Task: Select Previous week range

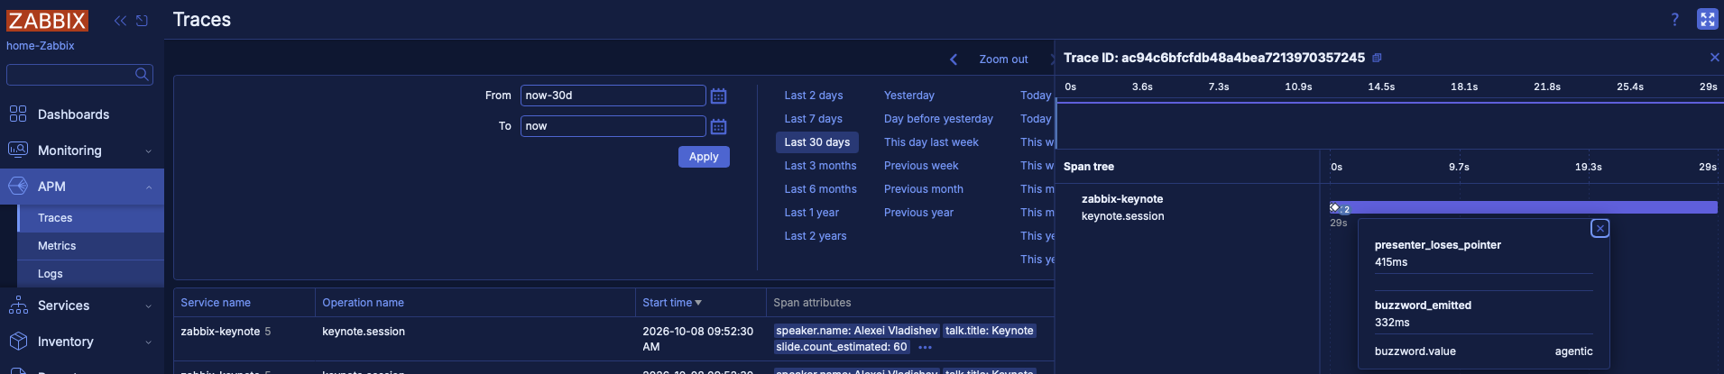Action: [x=921, y=166]
